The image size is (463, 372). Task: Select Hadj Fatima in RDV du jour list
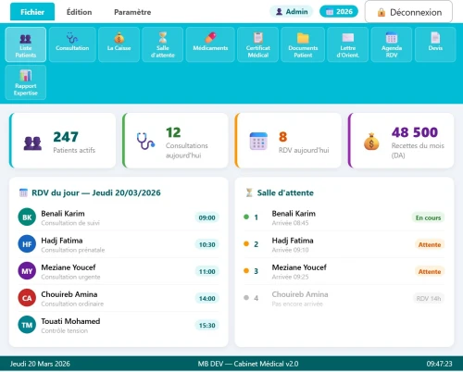(x=119, y=244)
